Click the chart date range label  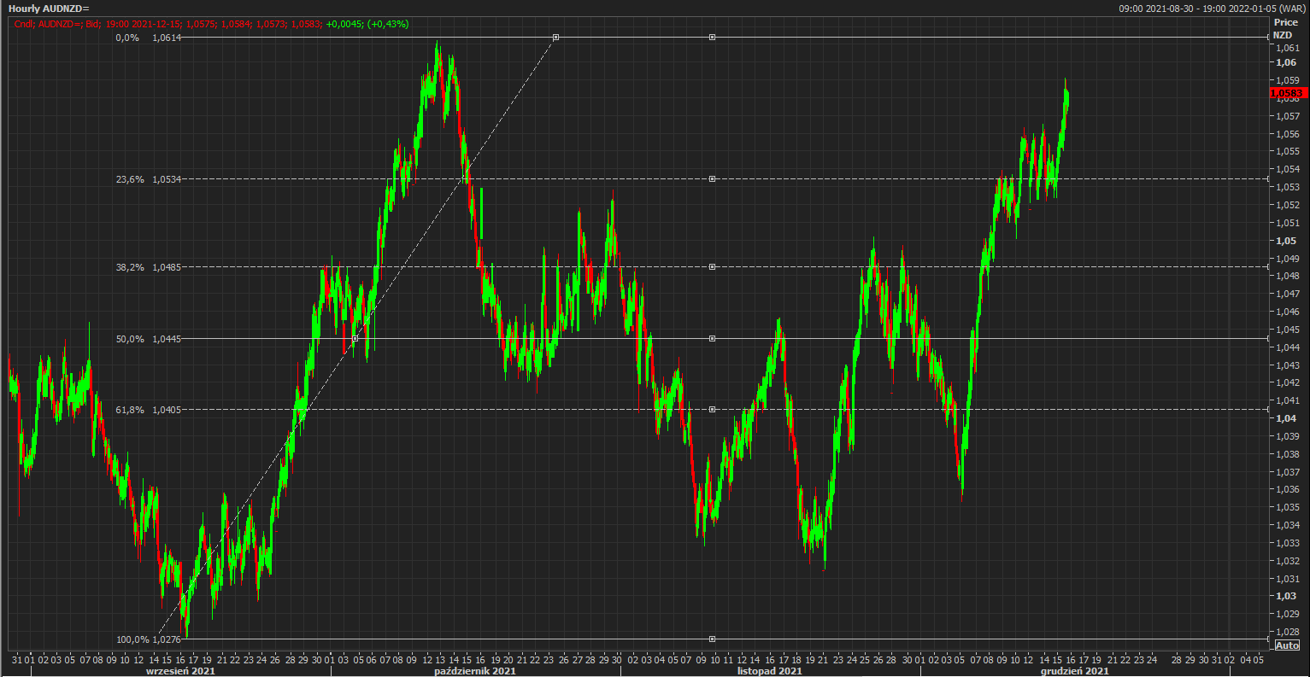click(x=1212, y=9)
